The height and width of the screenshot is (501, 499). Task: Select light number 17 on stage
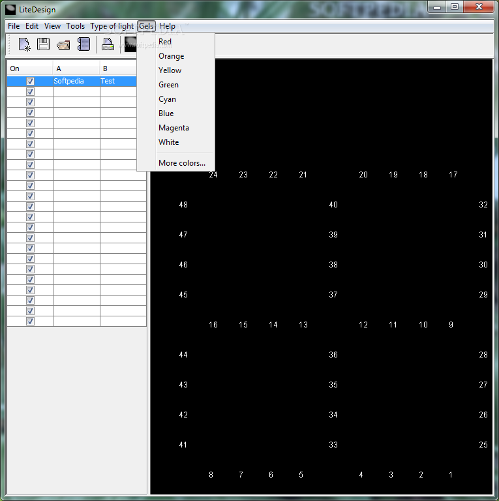pyautogui.click(x=453, y=175)
